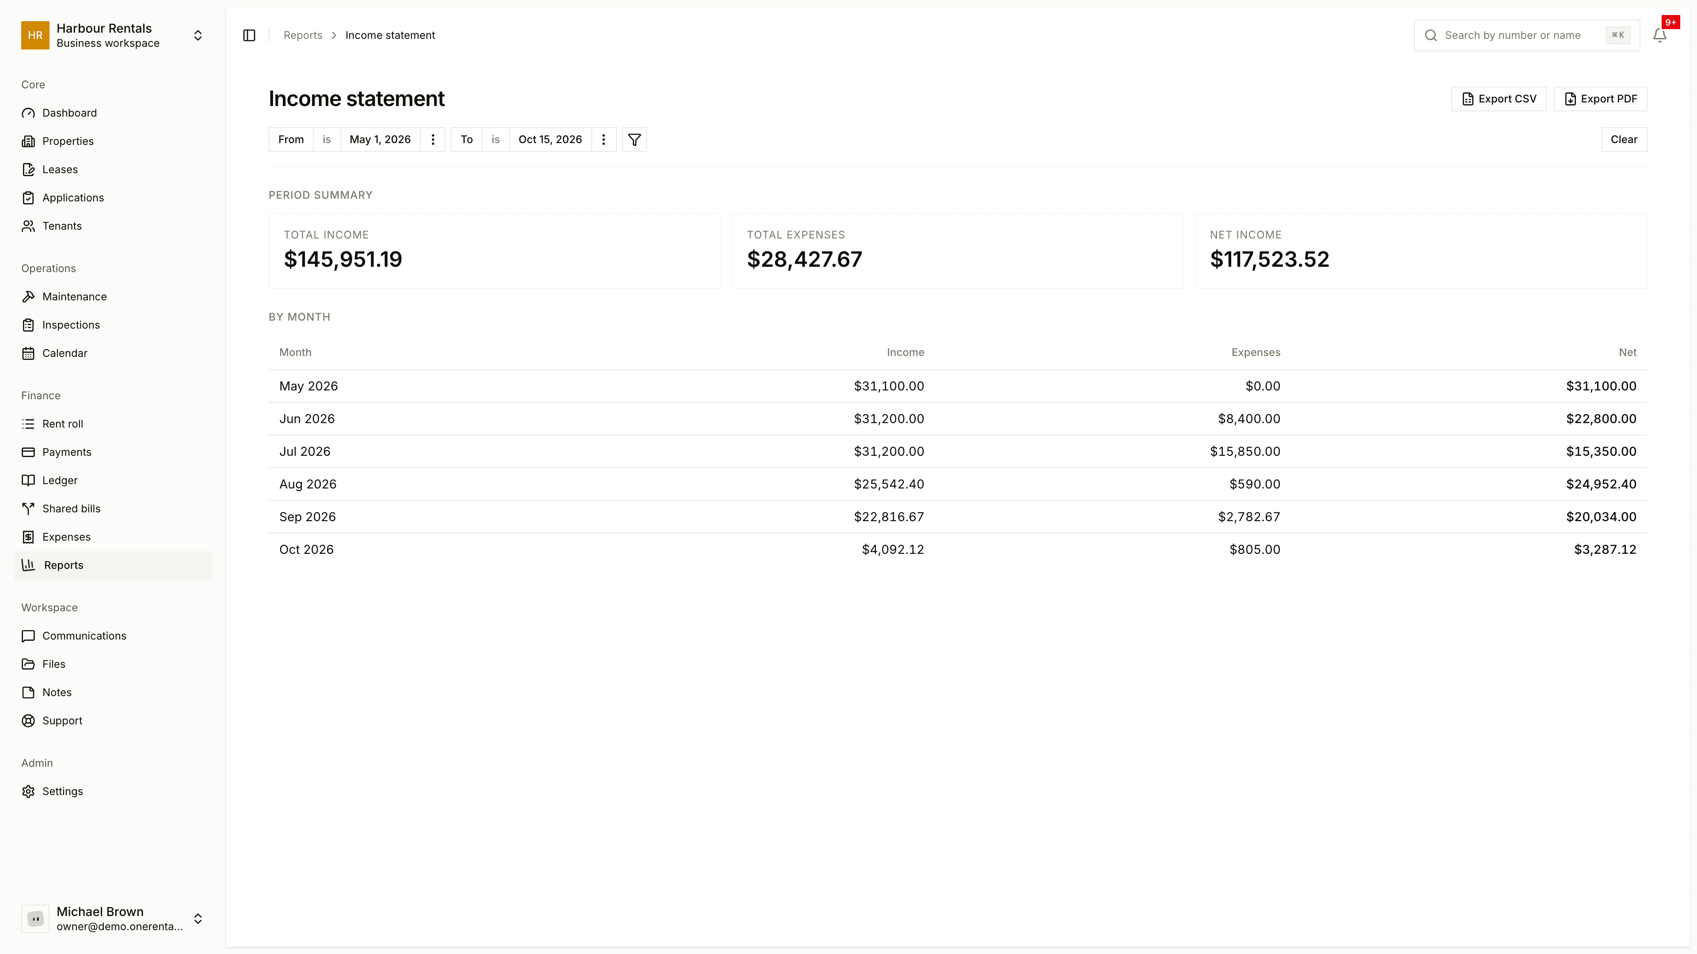Screen dimensions: 1697x954
Task: Change the From filter 'is' operator
Action: point(327,140)
